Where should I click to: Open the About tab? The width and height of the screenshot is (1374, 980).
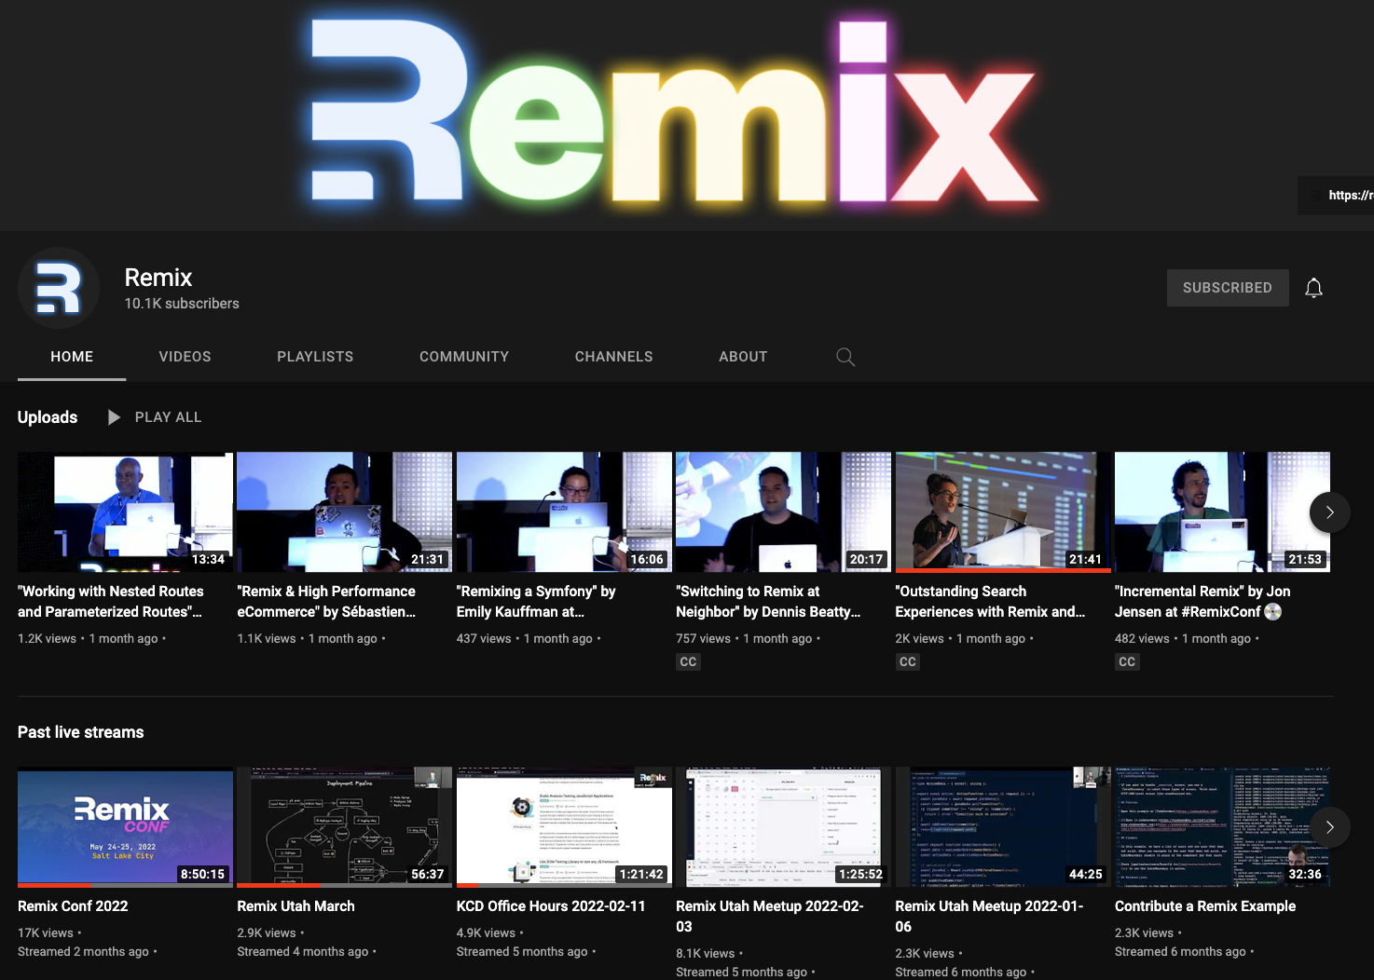pos(743,357)
